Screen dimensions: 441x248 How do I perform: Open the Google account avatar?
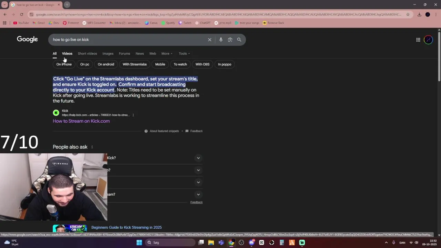428,40
